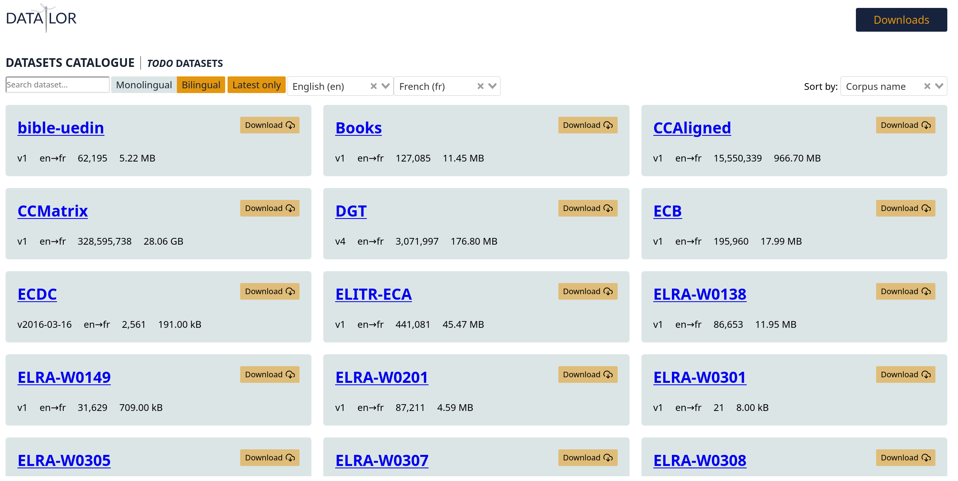Clear the Corpus name sort selection
This screenshot has width=958, height=481.
click(927, 86)
